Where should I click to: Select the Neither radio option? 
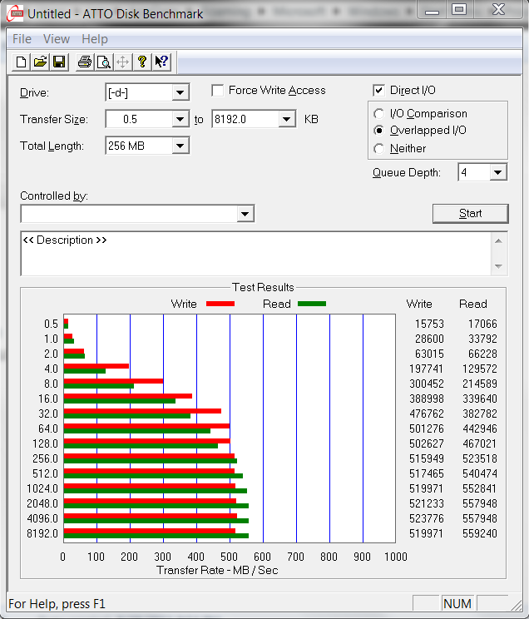tap(379, 149)
